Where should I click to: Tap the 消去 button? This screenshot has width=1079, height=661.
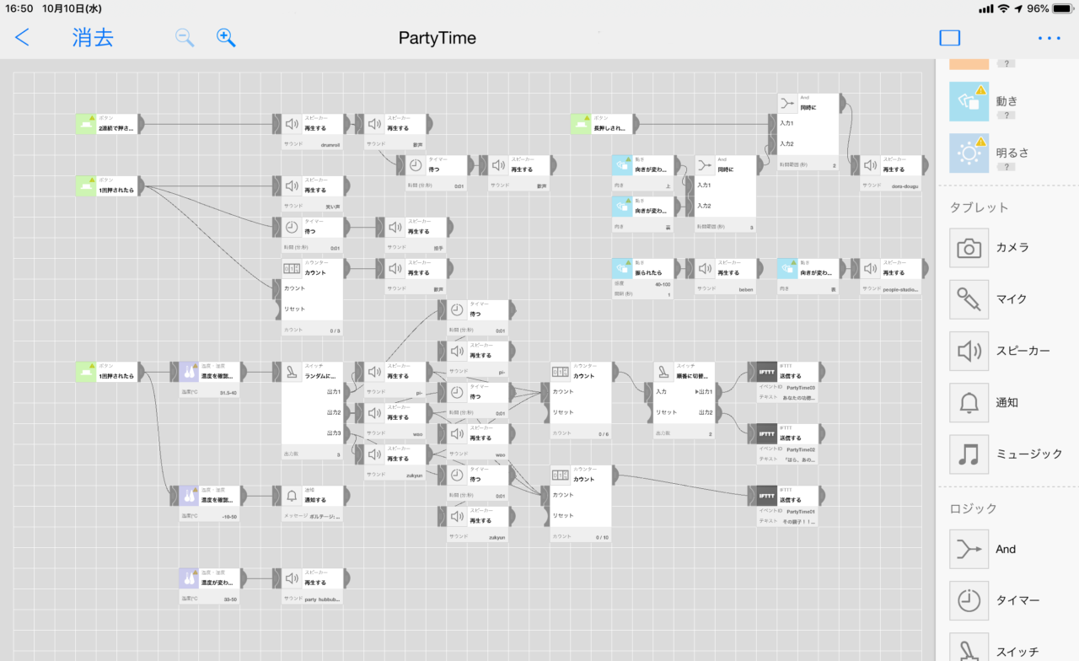(x=93, y=38)
